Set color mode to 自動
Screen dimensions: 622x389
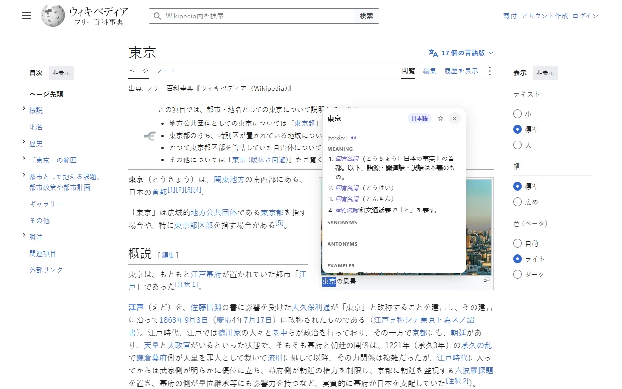point(518,243)
